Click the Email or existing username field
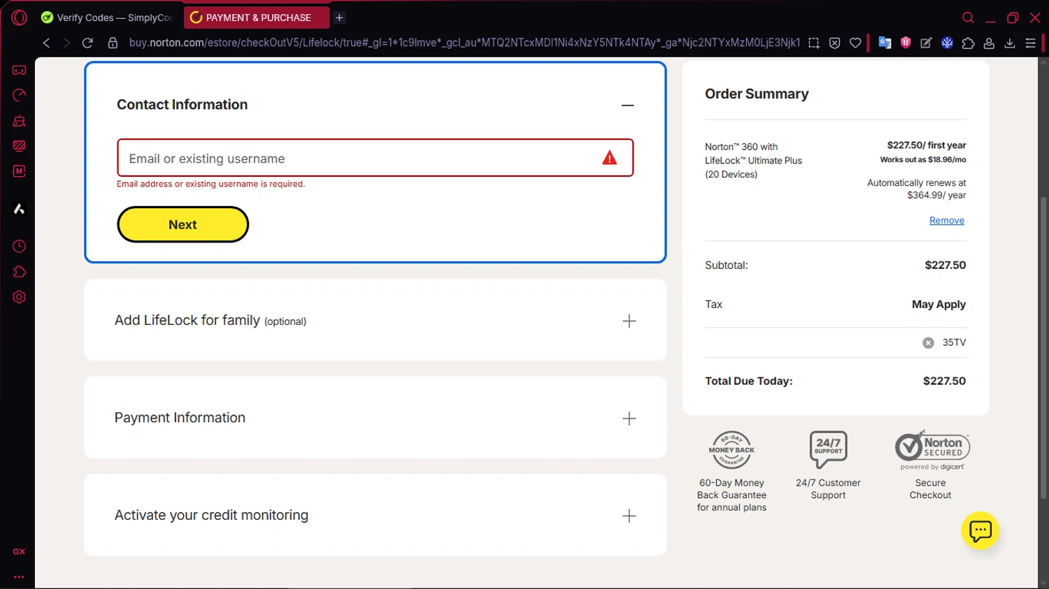 point(375,158)
